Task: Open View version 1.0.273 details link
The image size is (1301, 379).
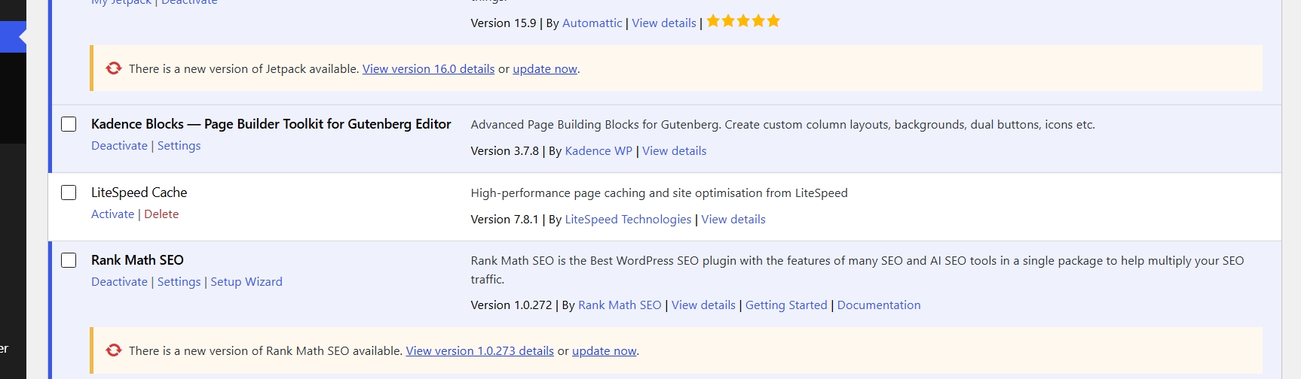Action: point(480,351)
